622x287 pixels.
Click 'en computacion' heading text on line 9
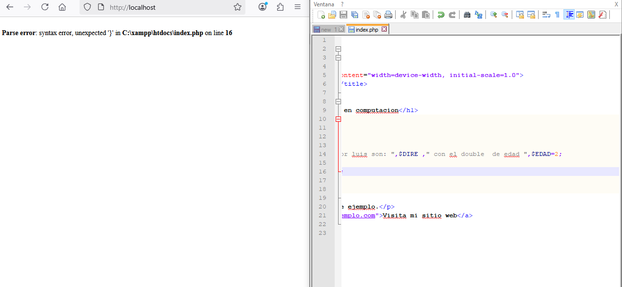pyautogui.click(x=371, y=110)
